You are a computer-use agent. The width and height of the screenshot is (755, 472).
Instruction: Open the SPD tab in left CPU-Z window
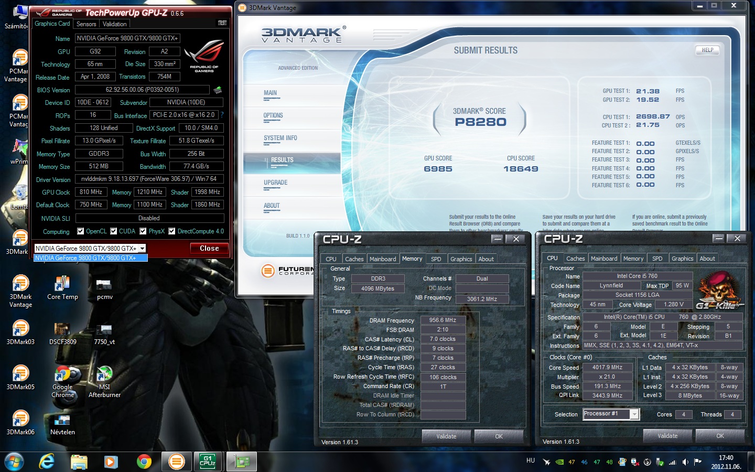(x=436, y=259)
